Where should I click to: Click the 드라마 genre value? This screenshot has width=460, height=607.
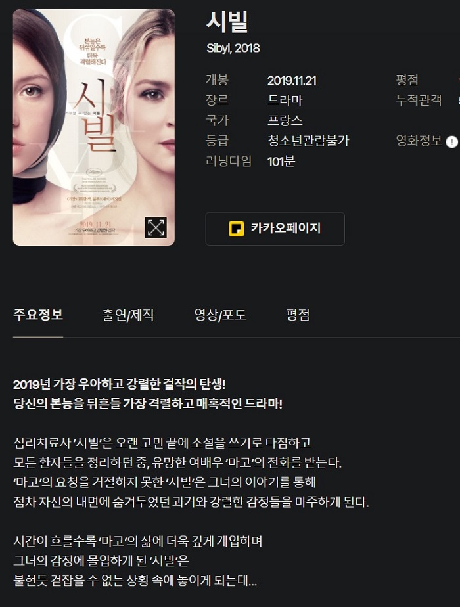285,100
